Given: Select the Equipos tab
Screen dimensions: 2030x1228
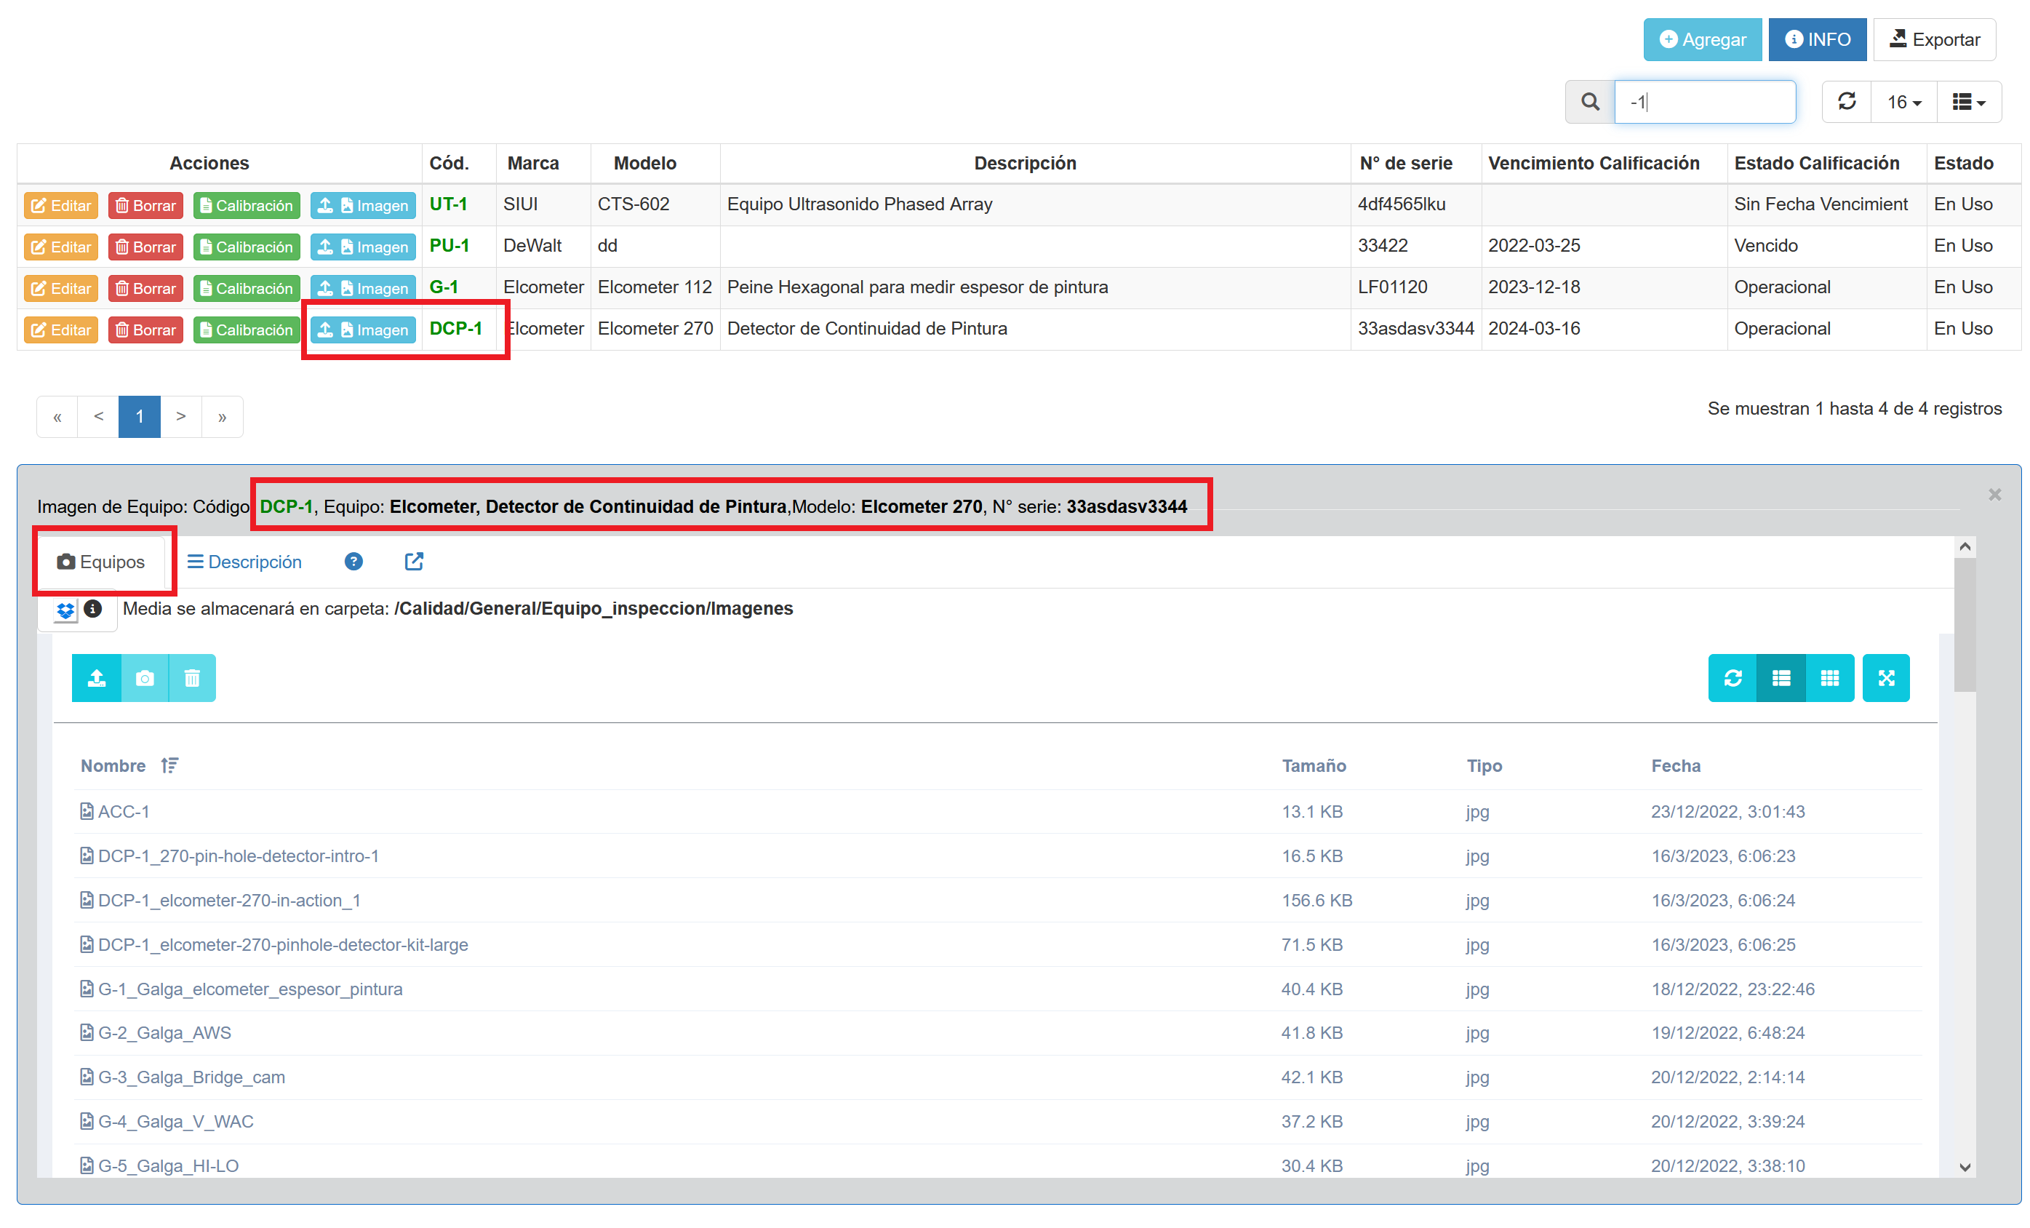Looking at the screenshot, I should coord(101,561).
